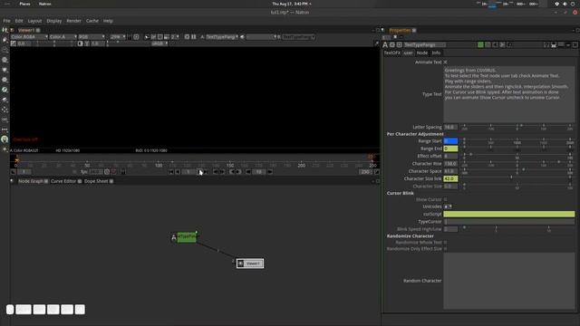Open the Color.A alpha channel dropdown
580x326 pixels.
pyautogui.click(x=63, y=37)
